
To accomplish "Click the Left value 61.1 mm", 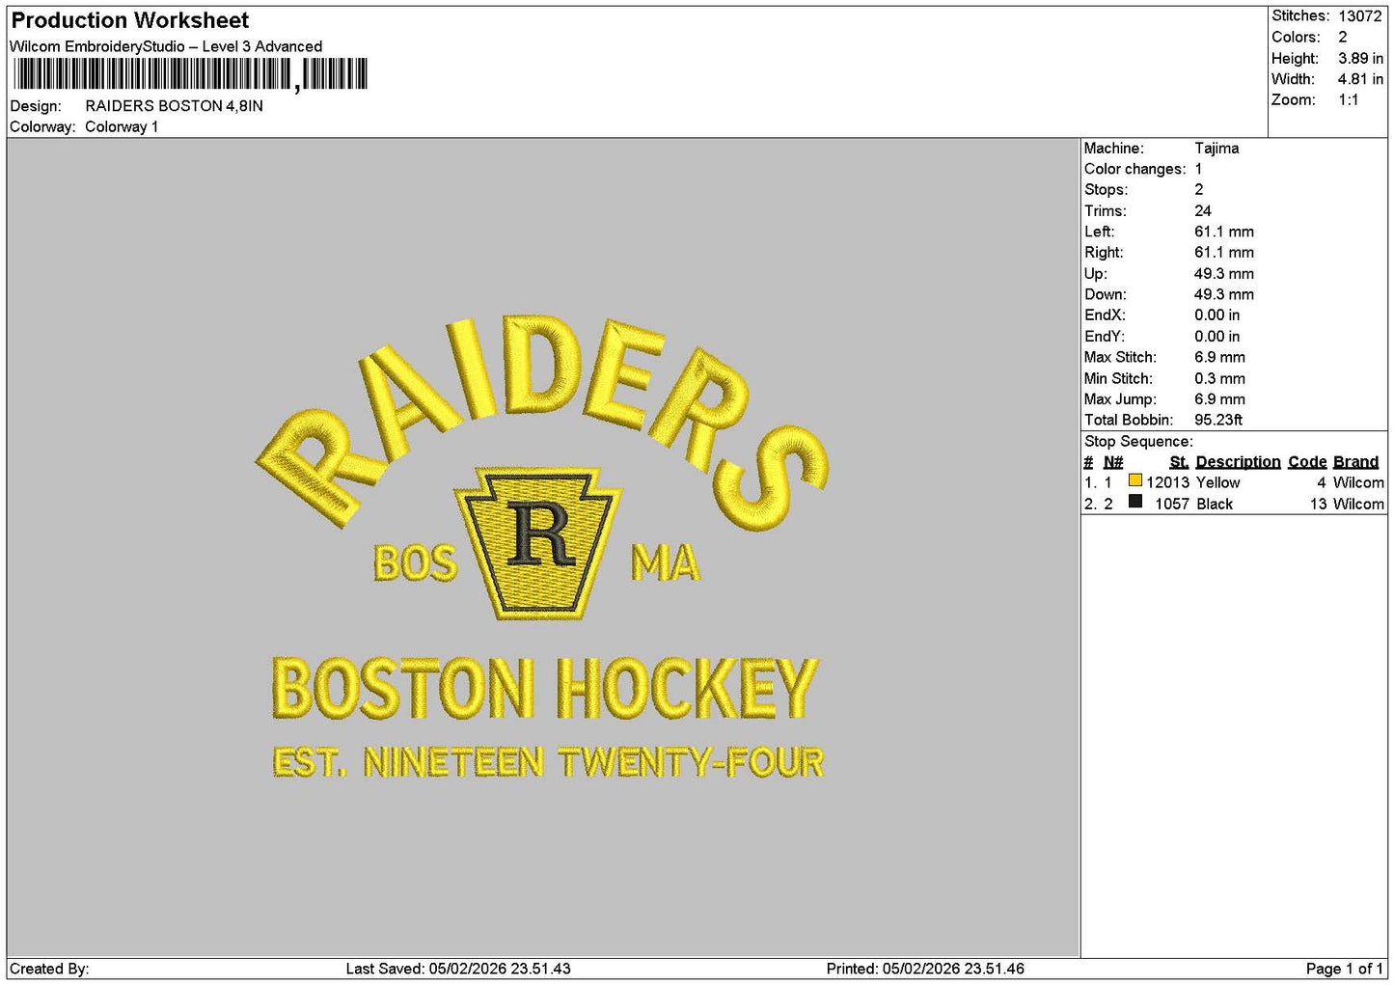I will 1223,232.
